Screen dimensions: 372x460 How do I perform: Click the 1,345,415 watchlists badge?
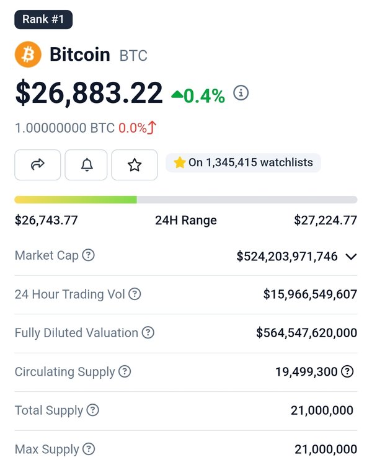[243, 162]
